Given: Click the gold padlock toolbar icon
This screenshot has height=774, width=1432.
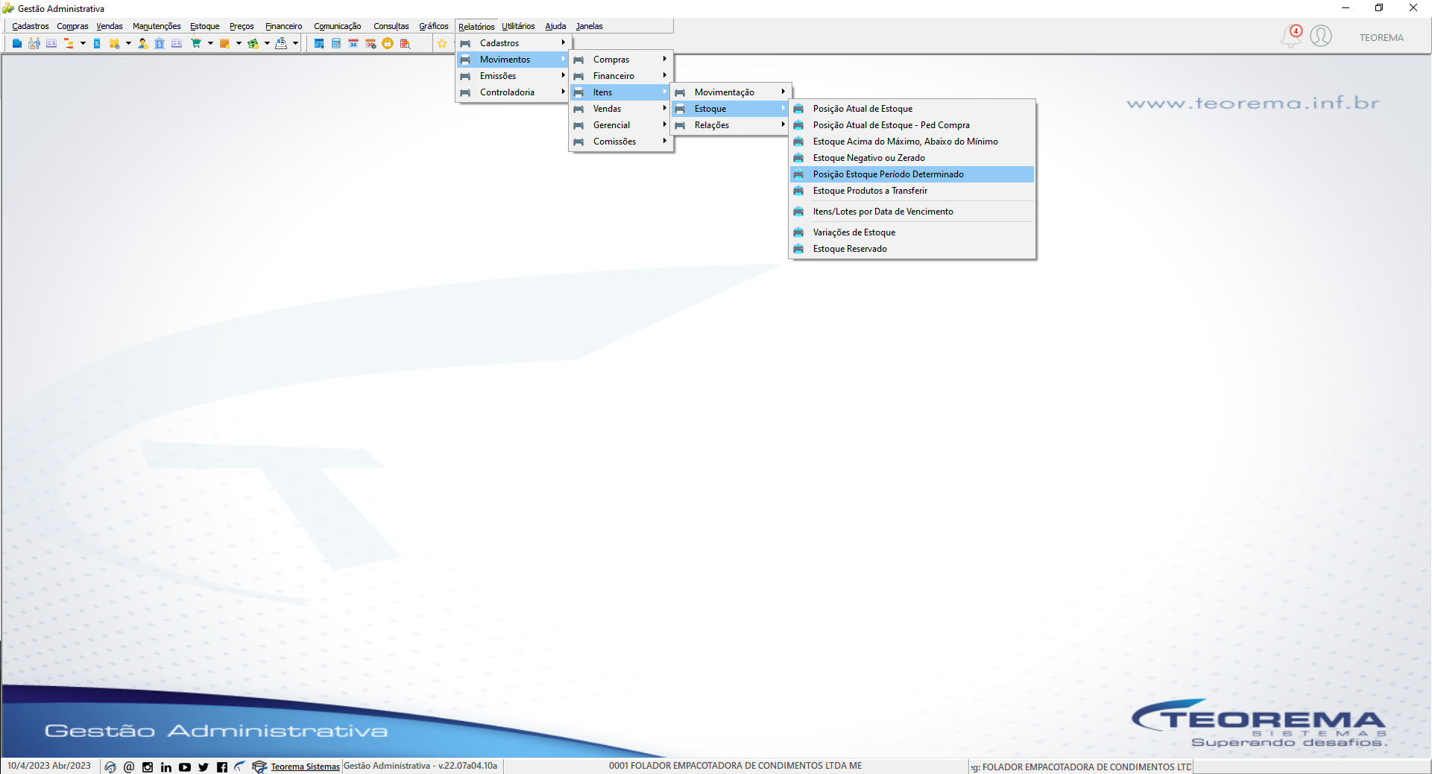Looking at the screenshot, I should 388,43.
